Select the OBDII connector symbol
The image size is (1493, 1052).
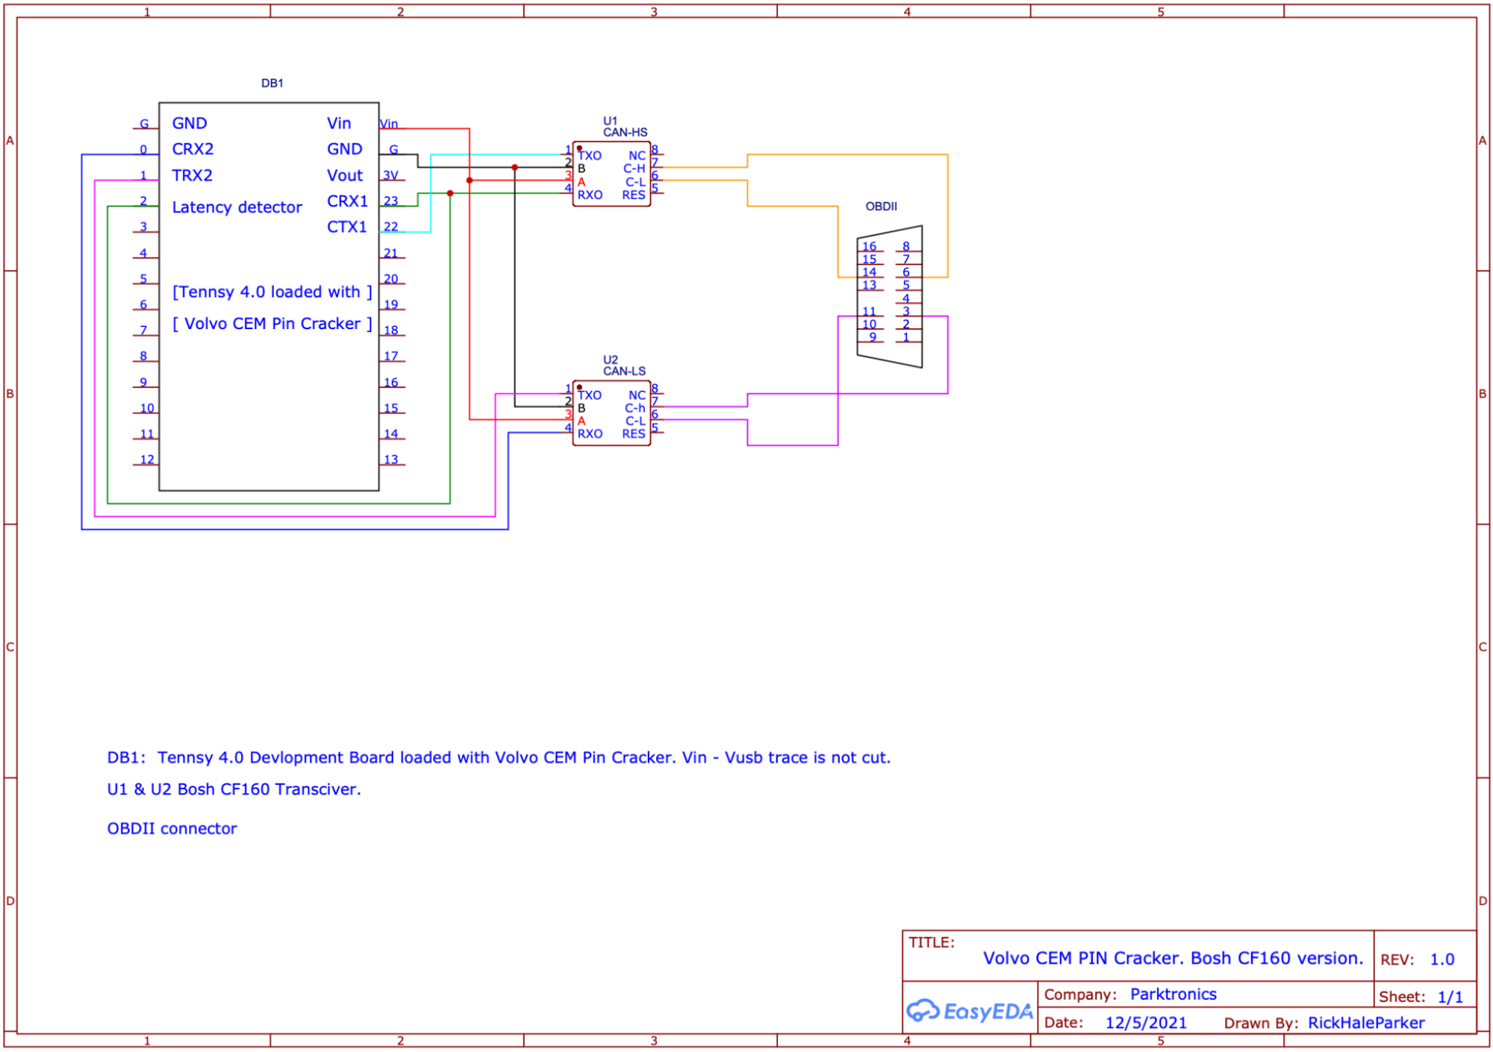(888, 296)
